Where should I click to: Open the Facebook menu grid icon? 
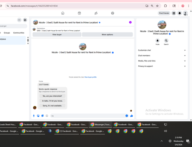(x=174, y=13)
